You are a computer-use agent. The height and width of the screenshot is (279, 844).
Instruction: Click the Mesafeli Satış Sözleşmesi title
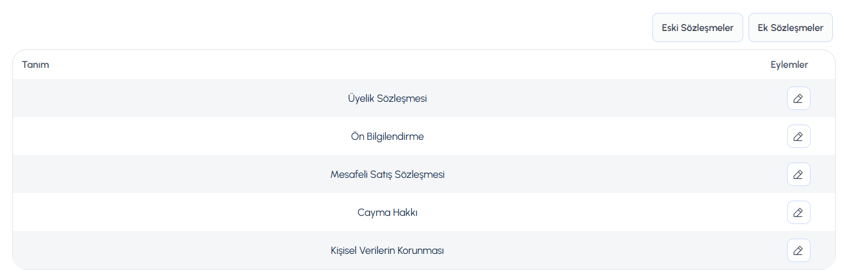[387, 174]
